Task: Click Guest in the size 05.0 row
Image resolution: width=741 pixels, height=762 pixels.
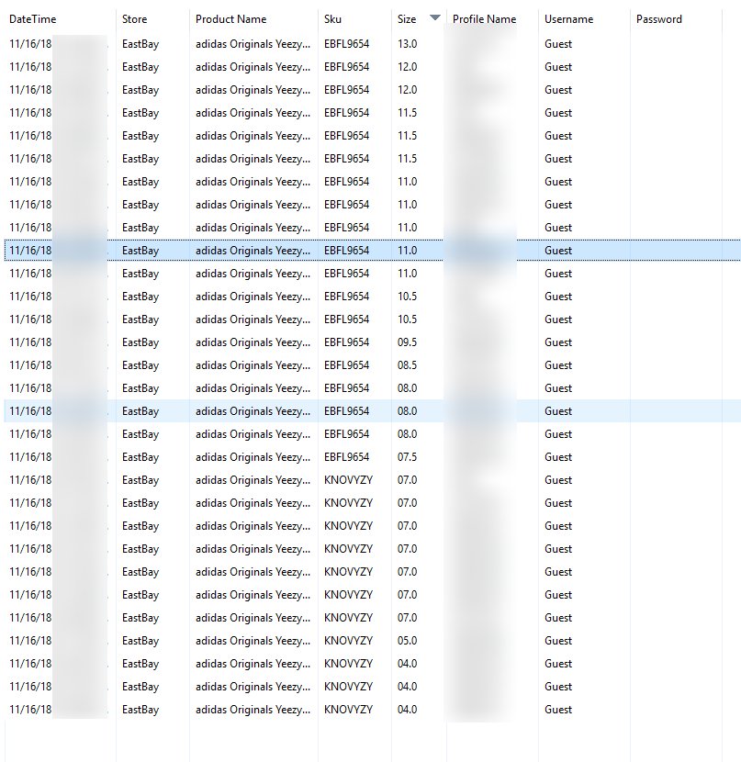Action: (x=557, y=641)
